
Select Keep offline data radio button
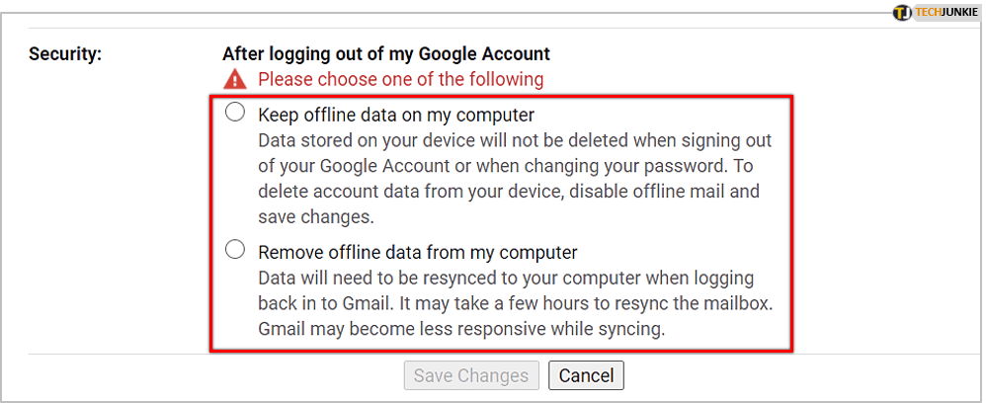pos(235,113)
